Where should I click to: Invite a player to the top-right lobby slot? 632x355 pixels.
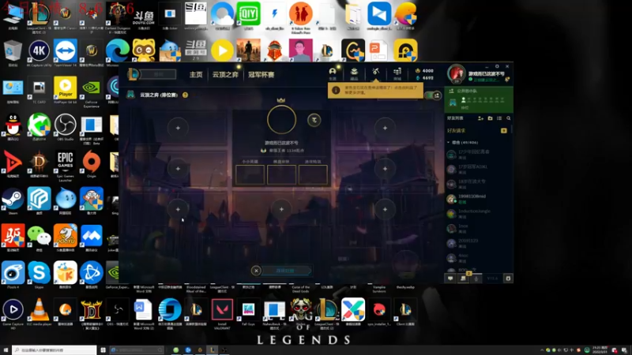pyautogui.click(x=385, y=128)
